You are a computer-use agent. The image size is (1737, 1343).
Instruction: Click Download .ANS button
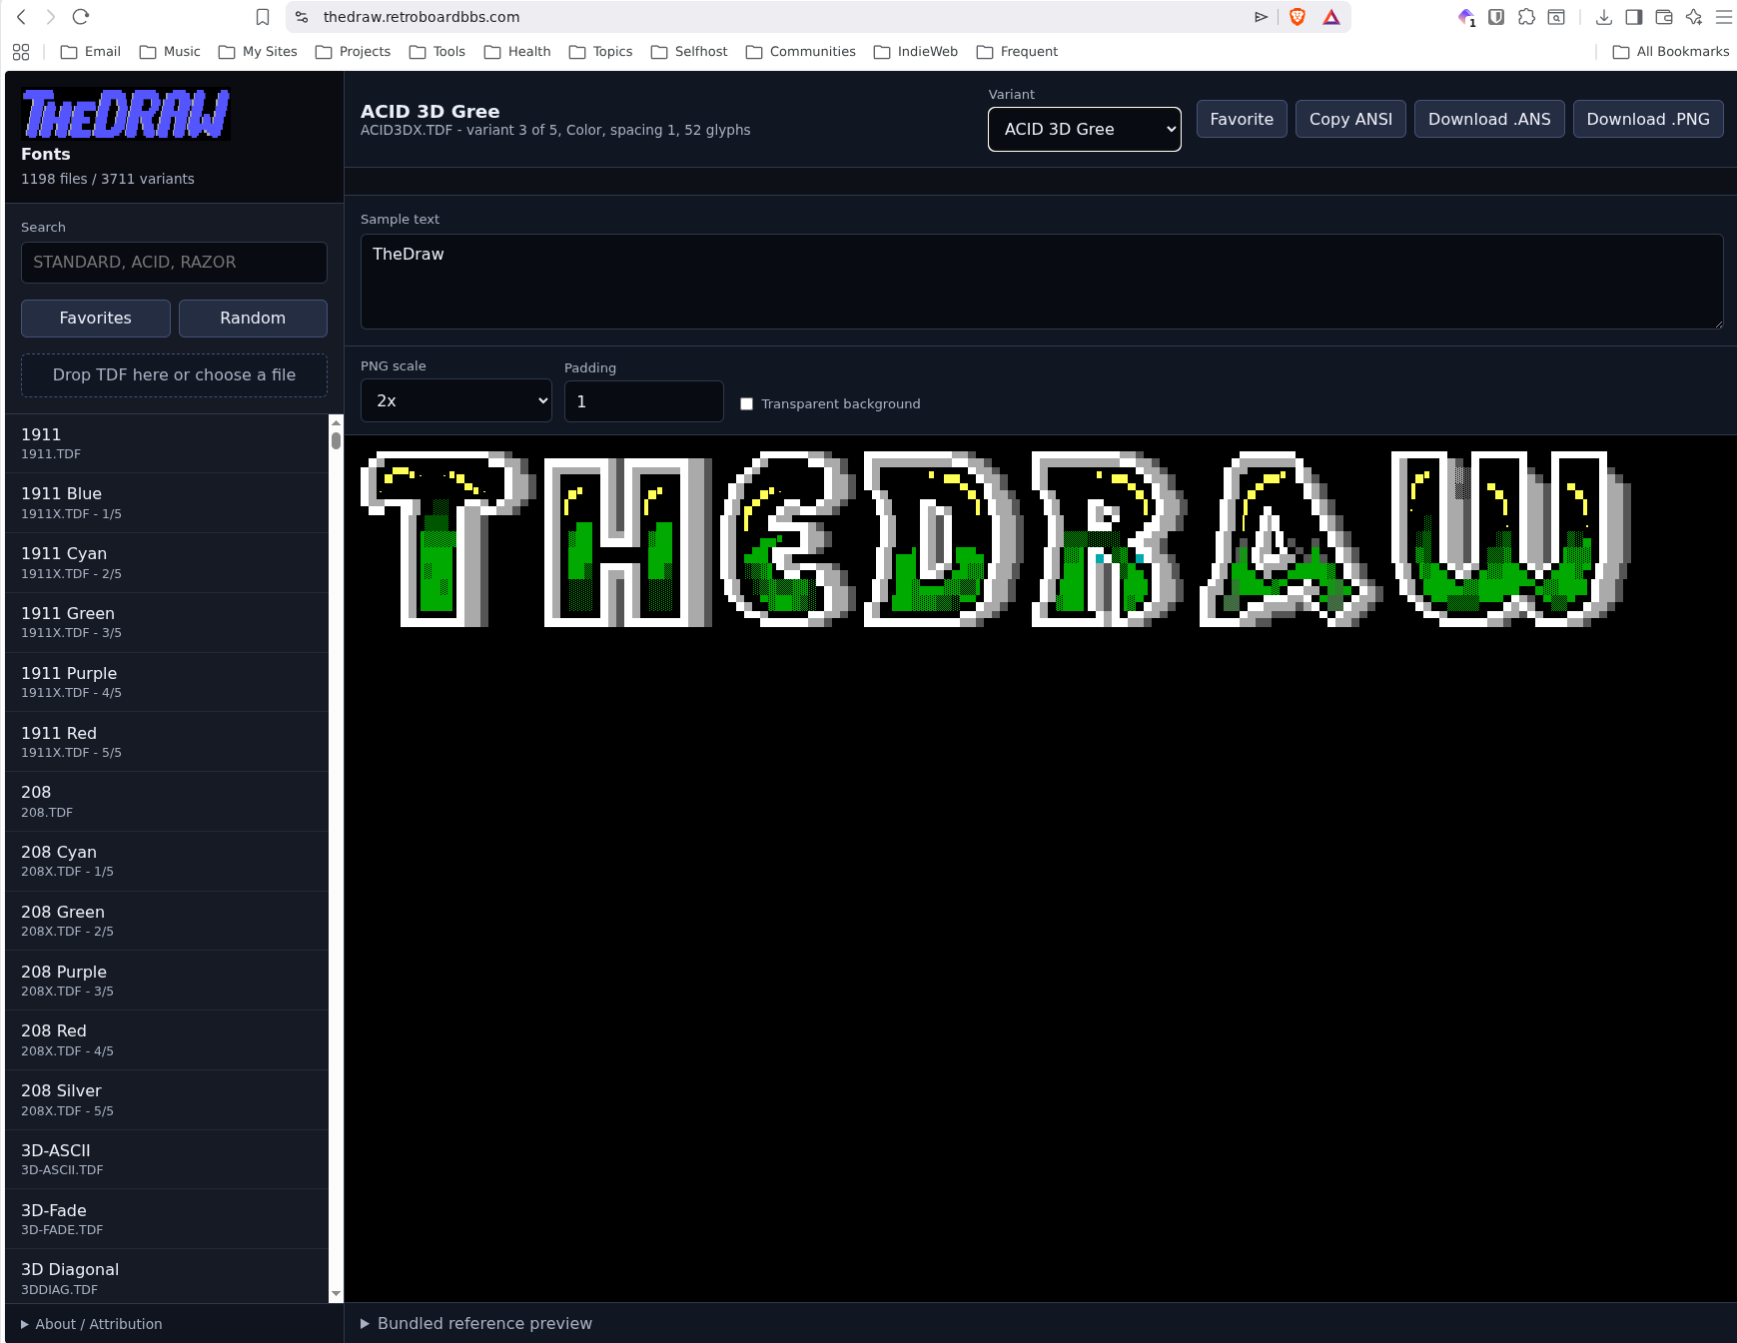pyautogui.click(x=1489, y=119)
